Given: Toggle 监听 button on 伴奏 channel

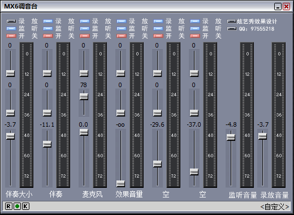Looking at the screenshot, I should tap(48, 29).
